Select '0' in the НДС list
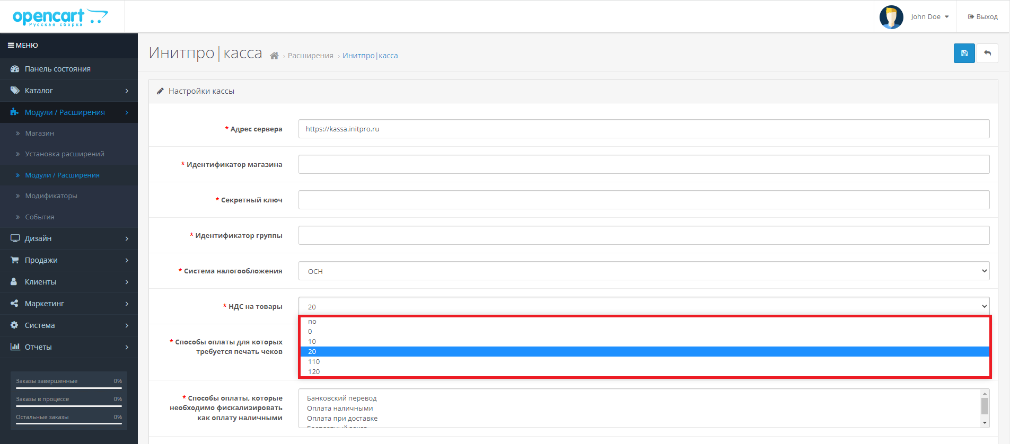Image resolution: width=1010 pixels, height=444 pixels. [645, 332]
